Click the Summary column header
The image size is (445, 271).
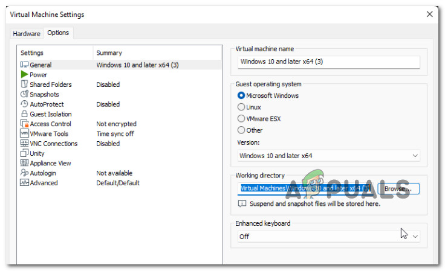coord(157,53)
